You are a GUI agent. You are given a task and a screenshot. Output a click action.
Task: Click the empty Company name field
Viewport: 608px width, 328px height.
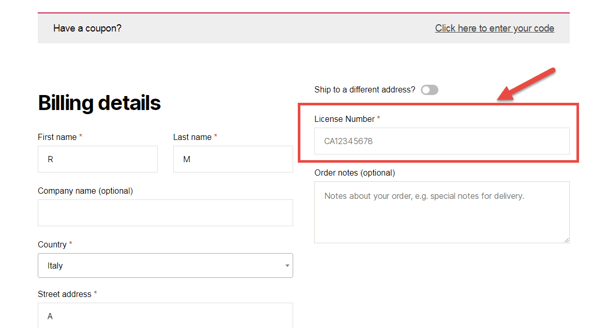point(165,213)
